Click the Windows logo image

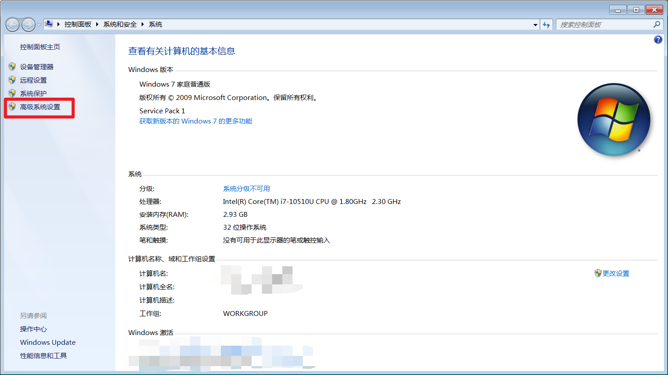pyautogui.click(x=614, y=120)
